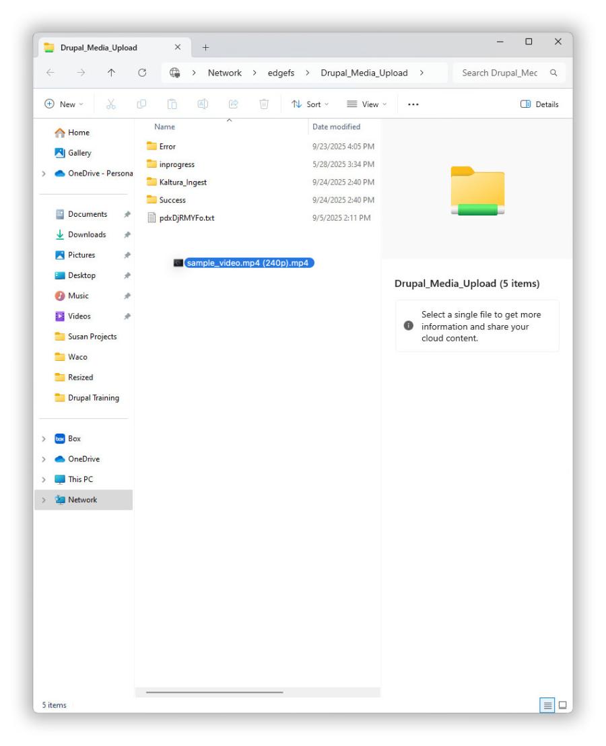Open Home in navigation pane
606x746 pixels.
[79, 133]
